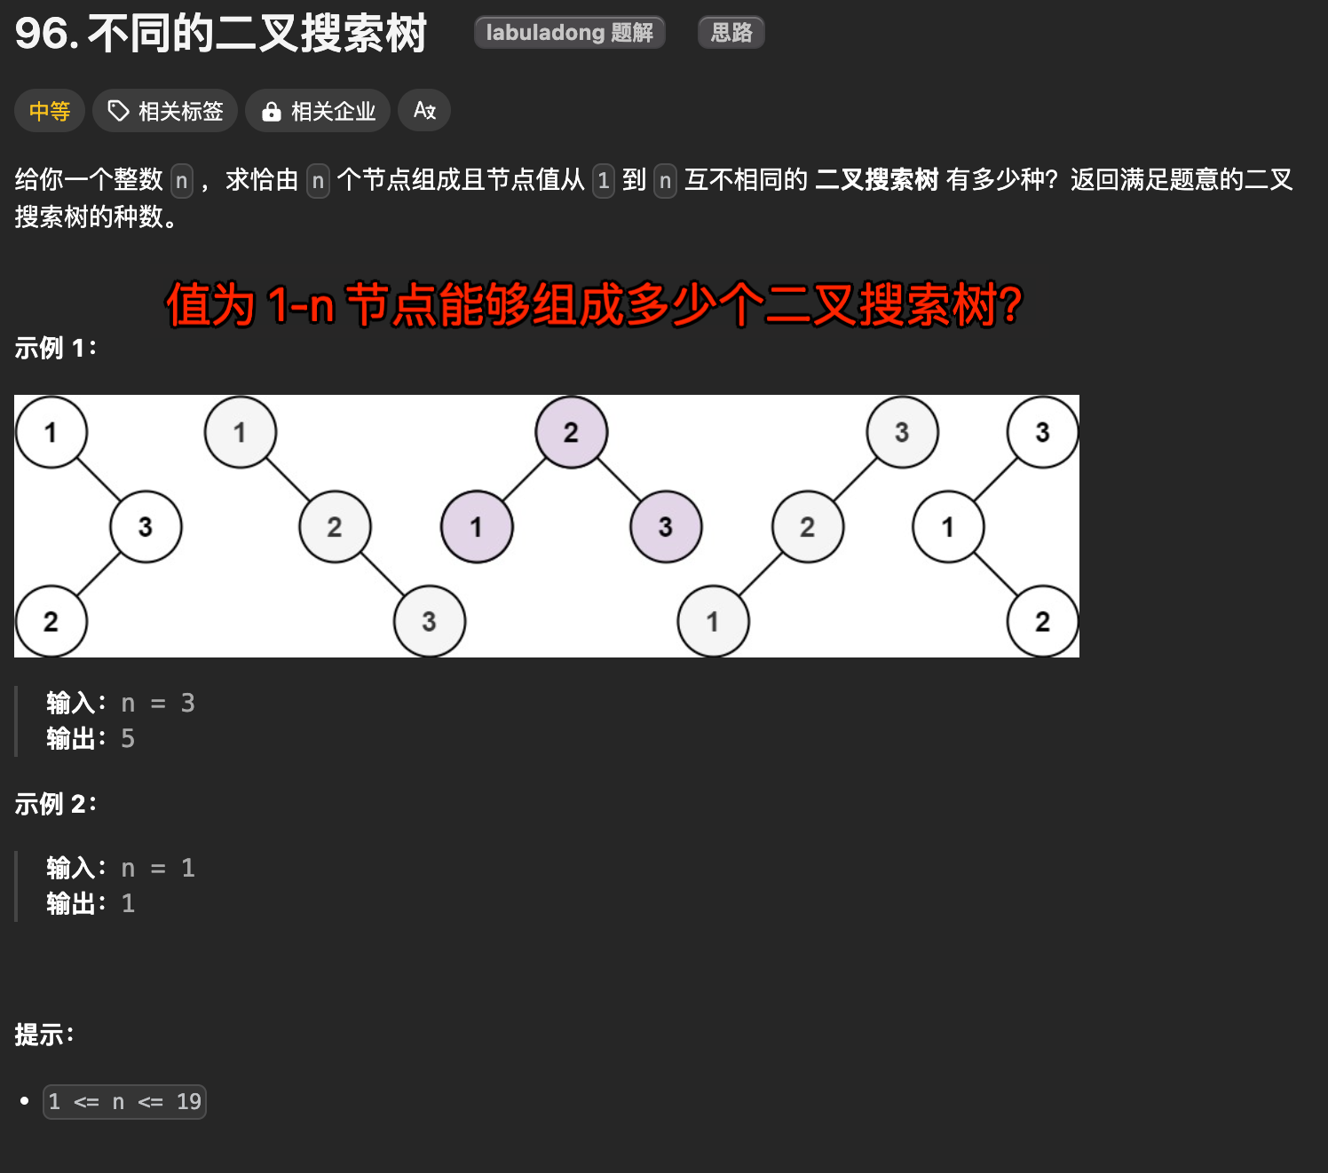Click the 示例 1 heading
This screenshot has height=1173, width=1328.
pos(56,348)
